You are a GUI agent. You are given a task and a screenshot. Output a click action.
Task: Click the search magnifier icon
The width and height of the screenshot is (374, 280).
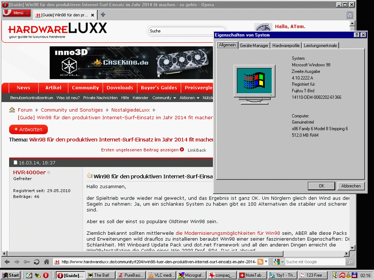(350, 262)
